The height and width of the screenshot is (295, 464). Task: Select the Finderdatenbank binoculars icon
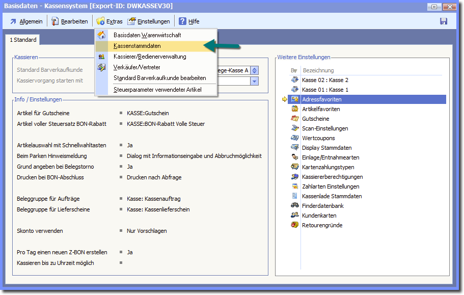coord(295,206)
